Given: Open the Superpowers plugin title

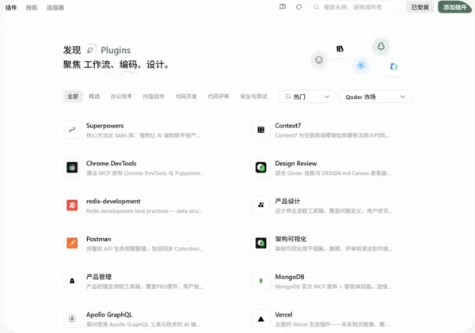Looking at the screenshot, I should coord(104,126).
